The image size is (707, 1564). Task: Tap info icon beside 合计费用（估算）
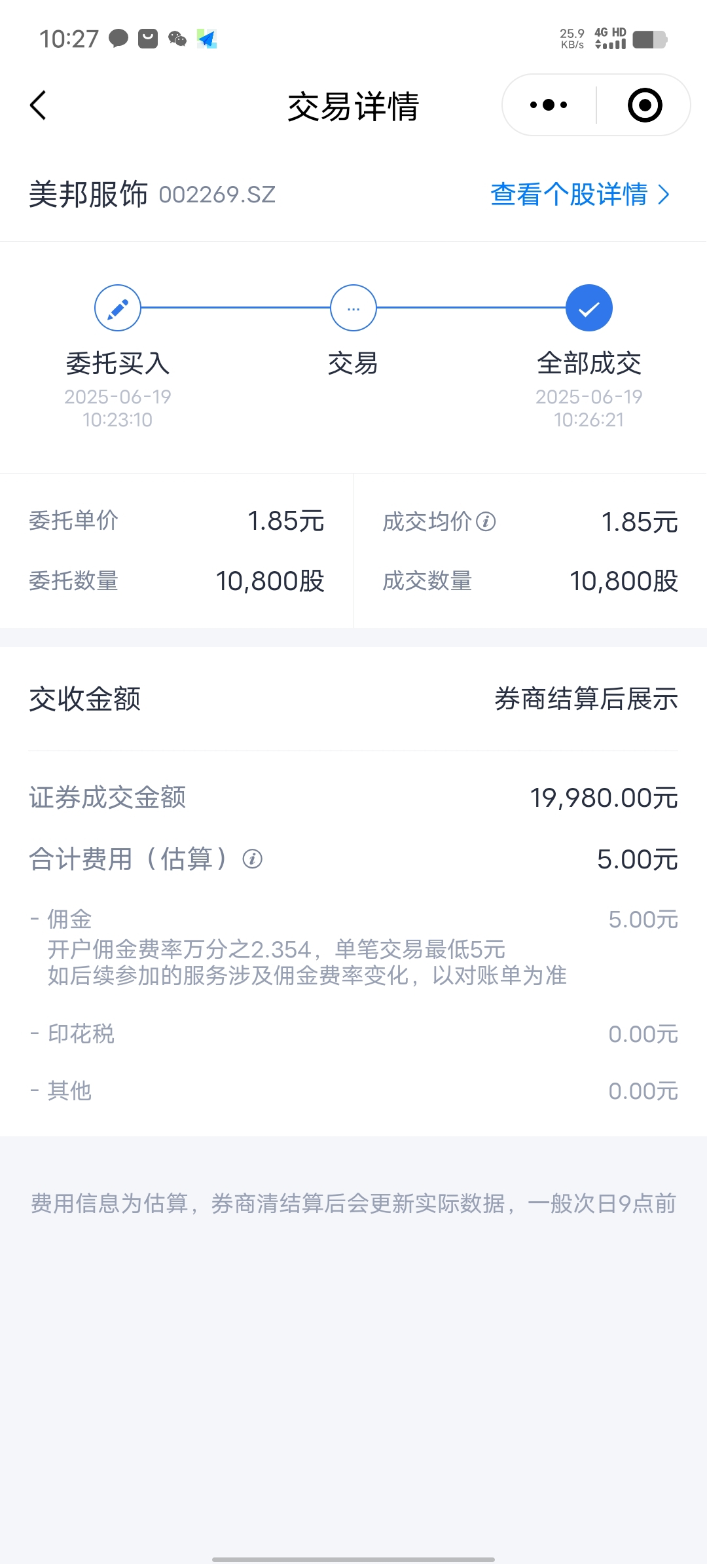(252, 859)
